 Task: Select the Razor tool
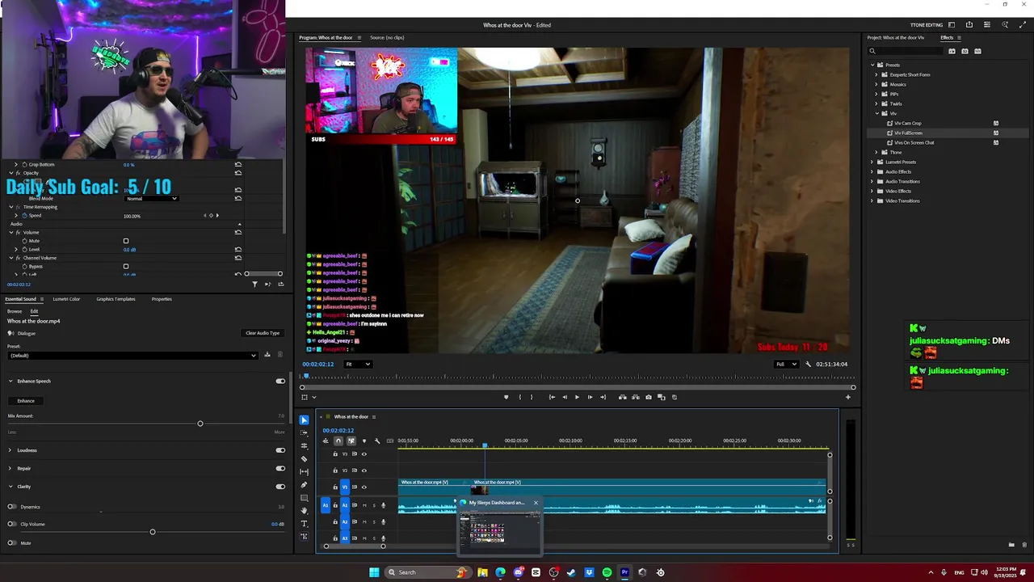(x=304, y=459)
